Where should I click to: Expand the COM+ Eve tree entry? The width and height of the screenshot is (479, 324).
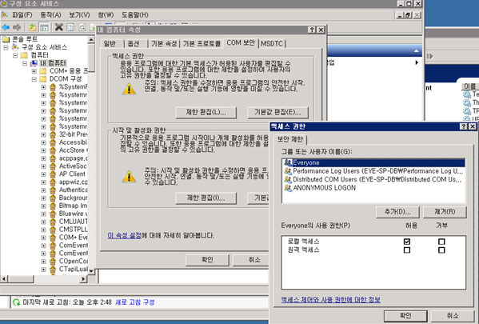coord(43,238)
